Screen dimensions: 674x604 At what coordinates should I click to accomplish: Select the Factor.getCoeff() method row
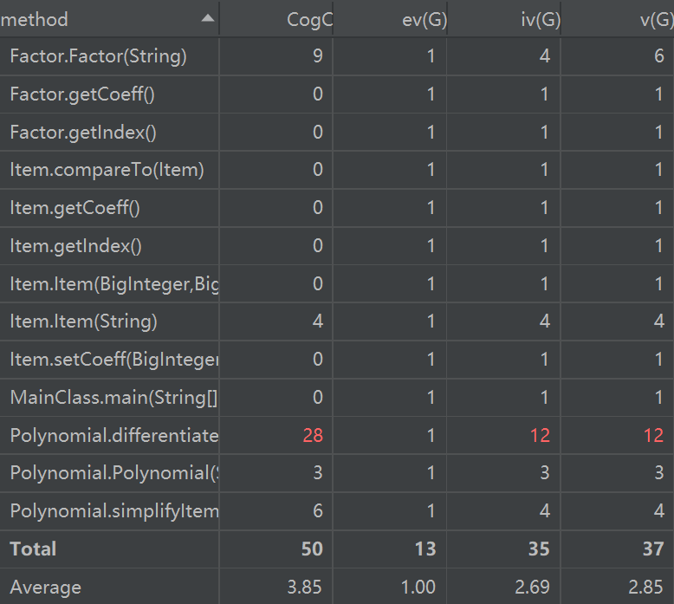coord(337,94)
